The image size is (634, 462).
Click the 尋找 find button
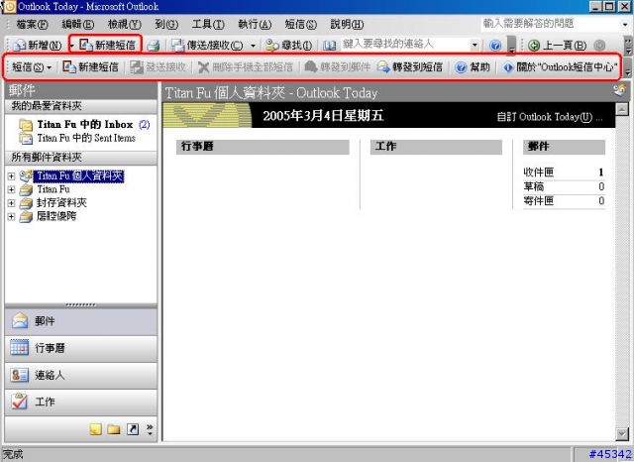(288, 46)
